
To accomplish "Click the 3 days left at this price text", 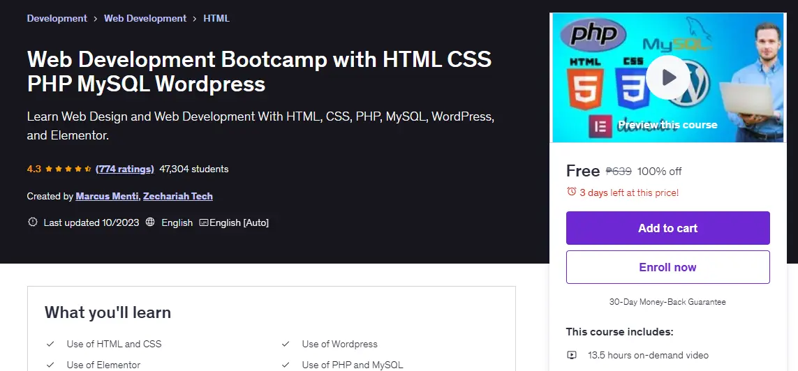I will 629,192.
